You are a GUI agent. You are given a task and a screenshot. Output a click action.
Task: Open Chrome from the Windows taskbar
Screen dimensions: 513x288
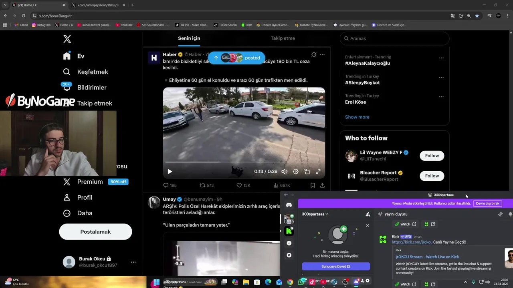(x=290, y=282)
